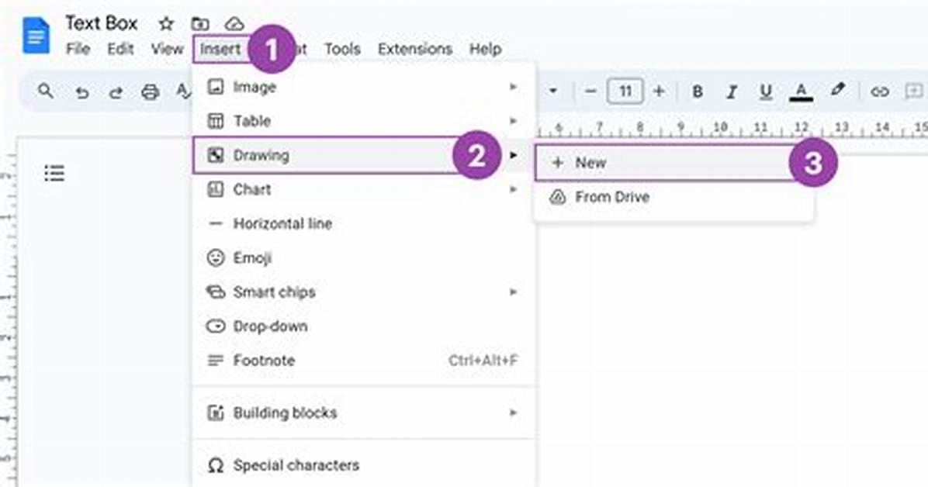
Task: Show the document outline list icon
Action: (54, 174)
